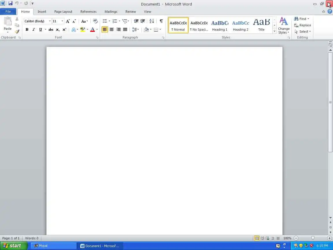The image size is (333, 250).
Task: Click the Sort A-Z icon
Action: click(x=152, y=21)
